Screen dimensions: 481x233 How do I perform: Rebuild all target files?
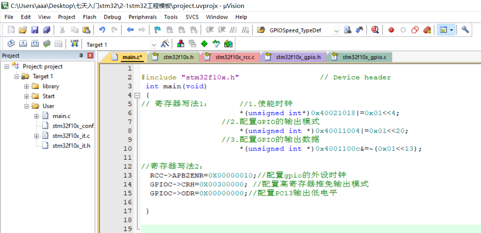click(35, 44)
